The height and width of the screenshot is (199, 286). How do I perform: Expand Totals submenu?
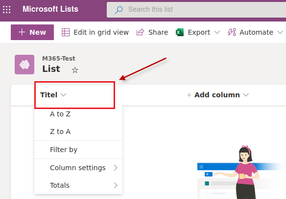click(78, 185)
